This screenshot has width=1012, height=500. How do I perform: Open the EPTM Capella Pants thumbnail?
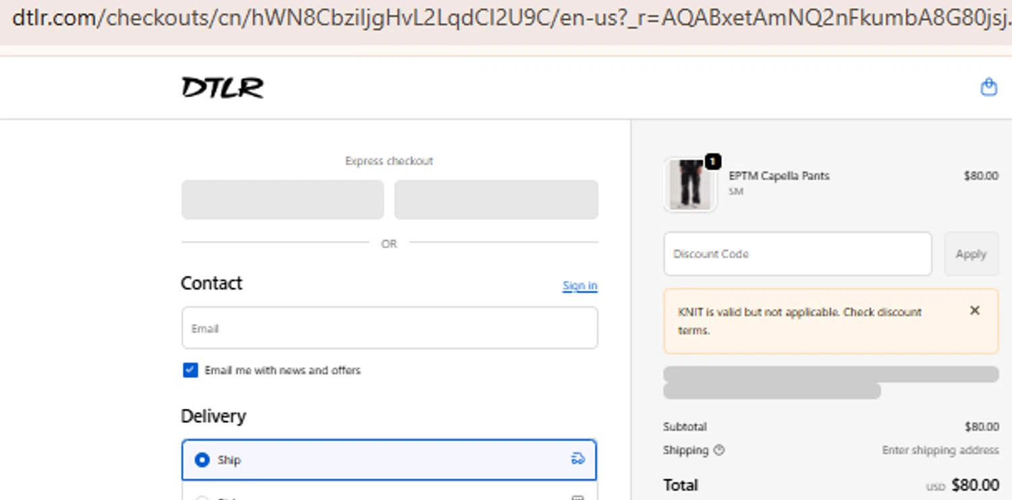690,185
